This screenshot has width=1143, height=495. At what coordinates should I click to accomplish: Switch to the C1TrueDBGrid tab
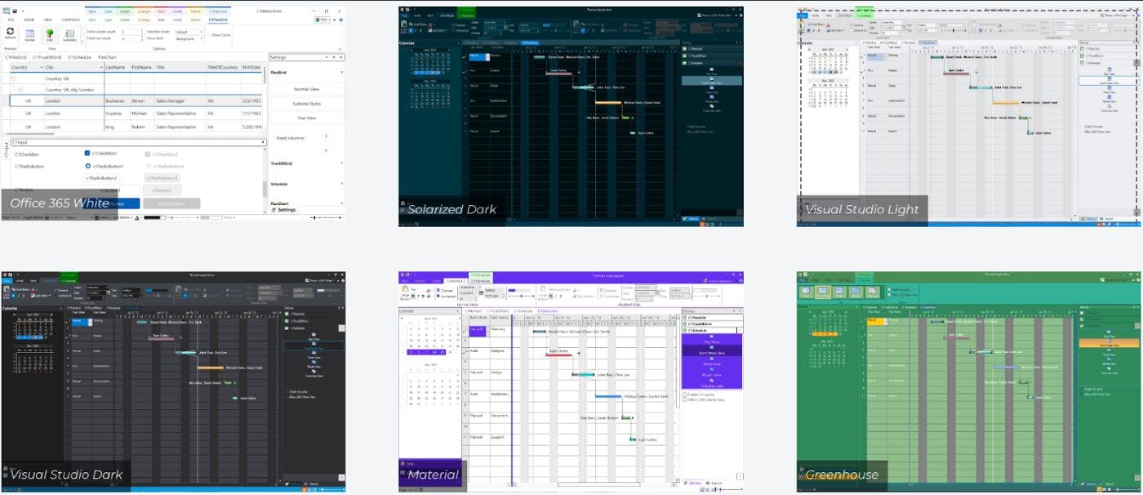point(49,58)
